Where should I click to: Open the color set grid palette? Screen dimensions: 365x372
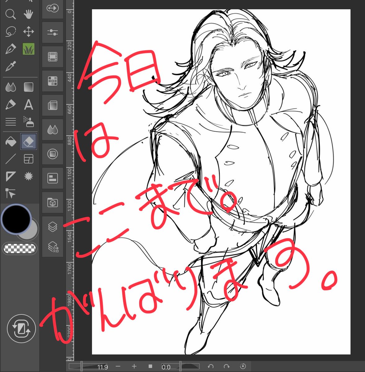[x=52, y=81]
